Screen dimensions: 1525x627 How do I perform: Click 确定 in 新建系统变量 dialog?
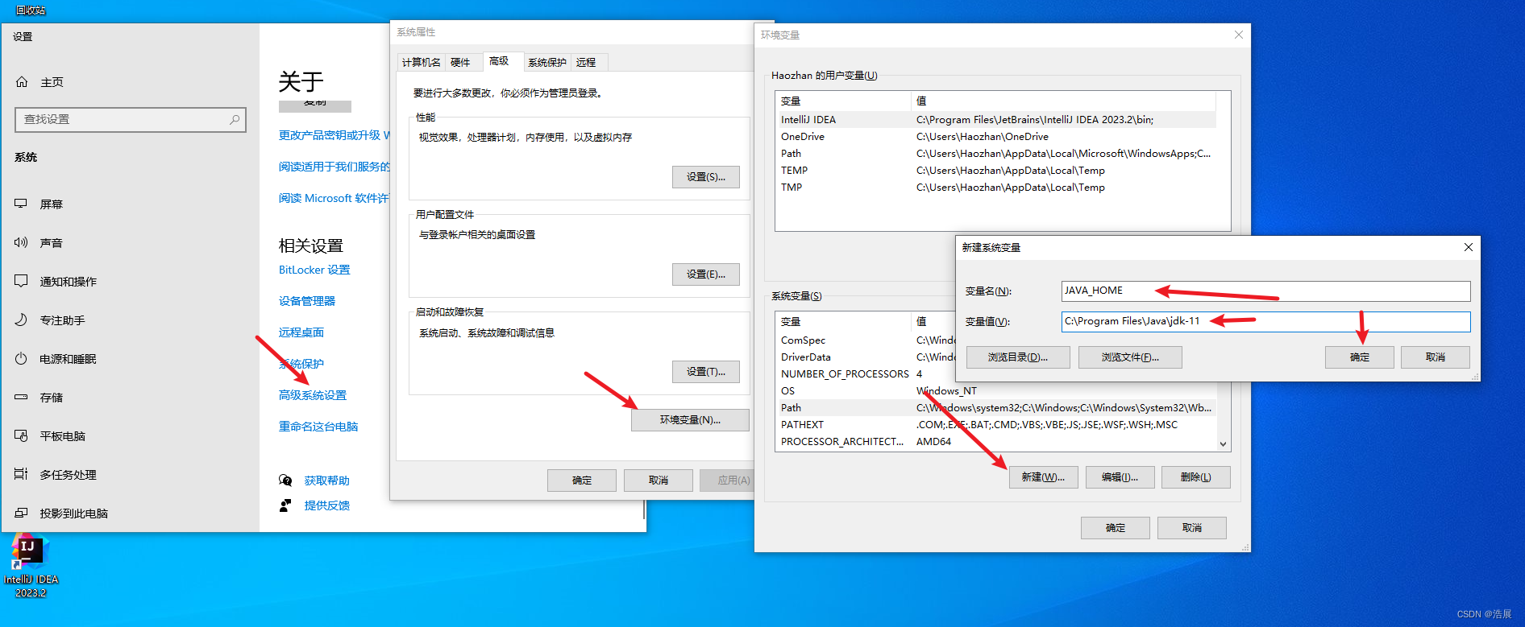pyautogui.click(x=1360, y=357)
